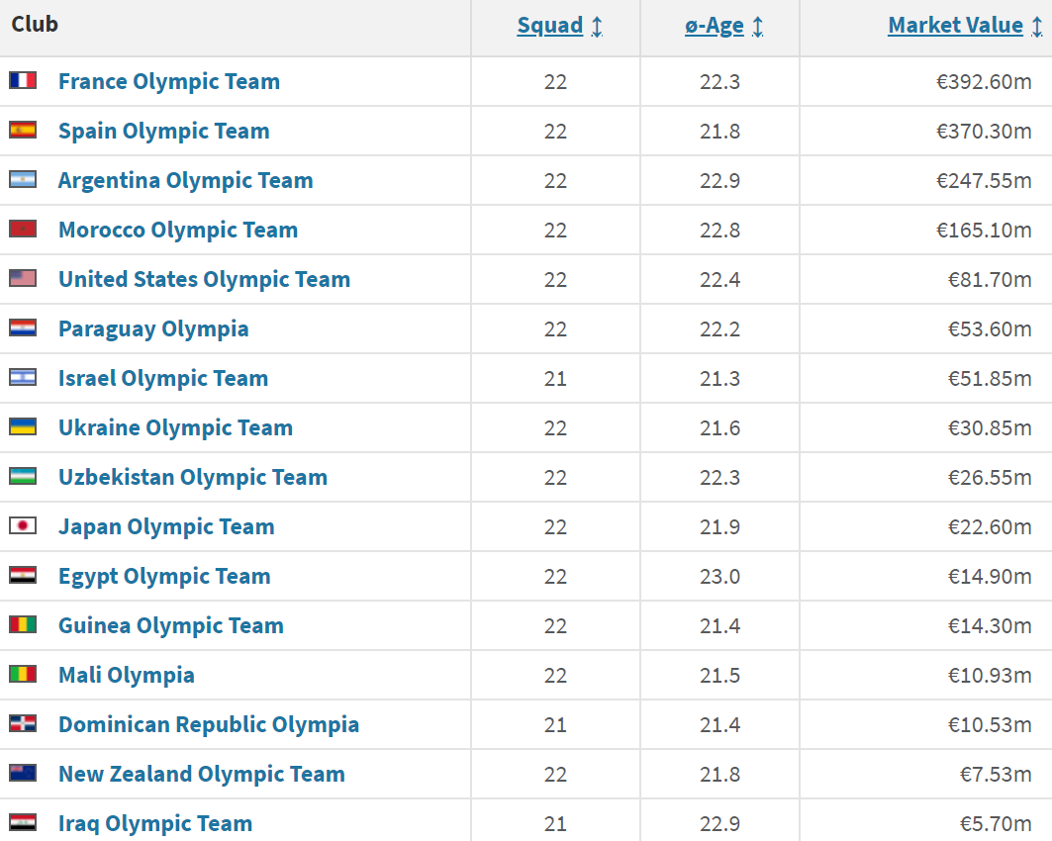
Task: Sort by ø-Age column header
Action: point(715,26)
